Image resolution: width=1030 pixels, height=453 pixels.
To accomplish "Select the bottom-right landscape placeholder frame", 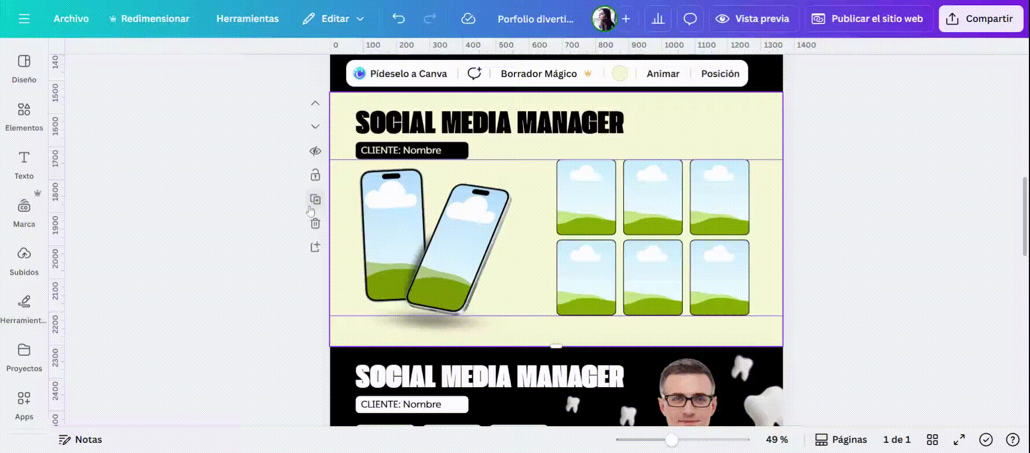I will pos(719,277).
